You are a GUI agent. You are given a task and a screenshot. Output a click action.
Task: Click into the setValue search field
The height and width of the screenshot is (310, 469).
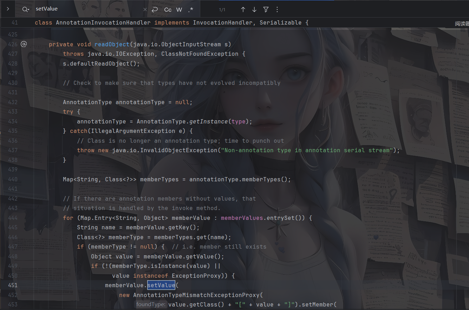88,9
